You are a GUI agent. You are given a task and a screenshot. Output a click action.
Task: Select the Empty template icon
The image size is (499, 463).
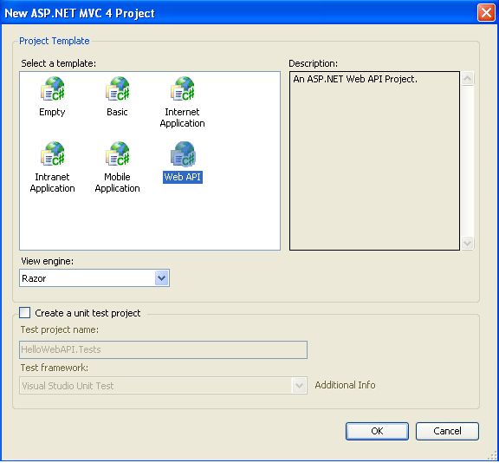click(53, 88)
